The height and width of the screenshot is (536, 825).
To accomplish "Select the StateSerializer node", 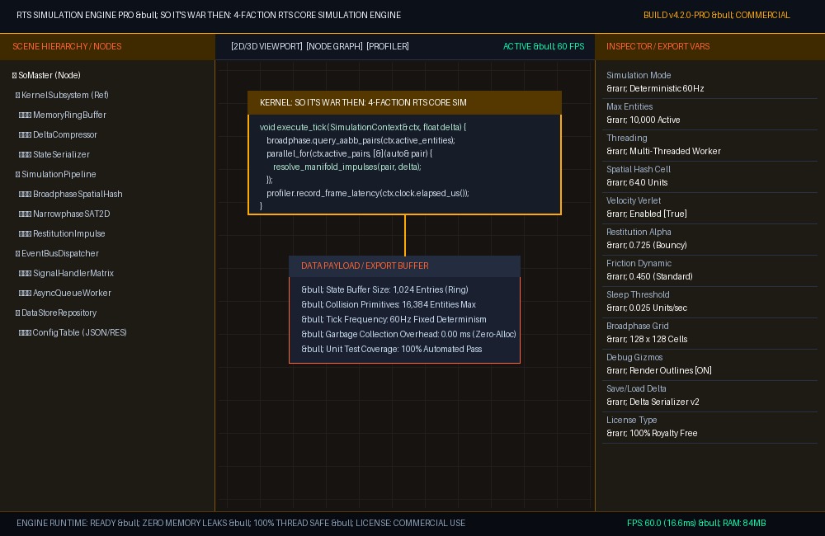I will click(x=54, y=155).
